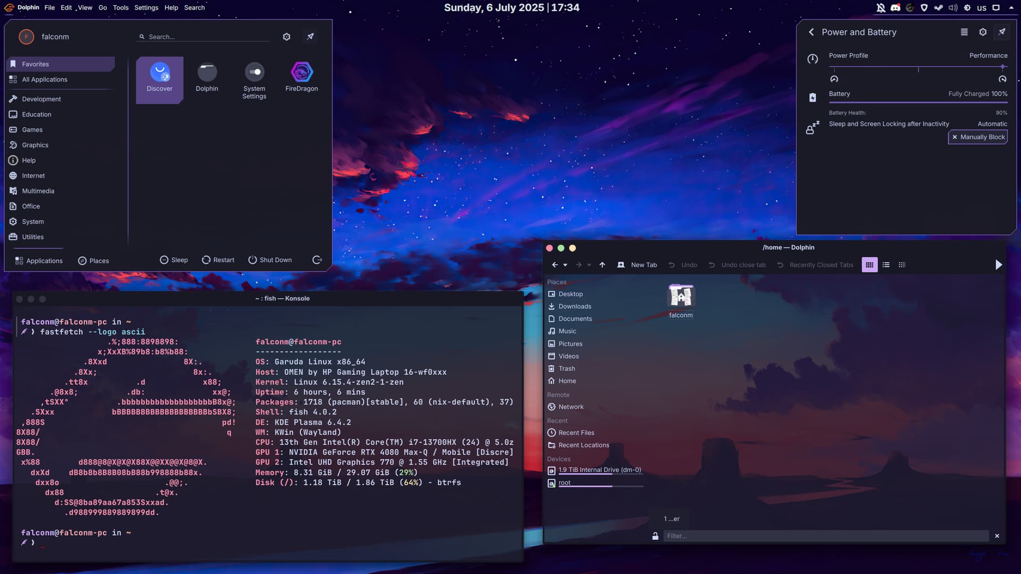Expand hidden system tray icons arrow
The height and width of the screenshot is (574, 1021).
[x=1011, y=7]
